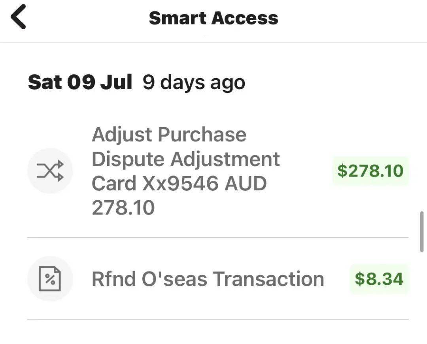Tap the Smart Access account title
This screenshot has width=427, height=344.
213,18
